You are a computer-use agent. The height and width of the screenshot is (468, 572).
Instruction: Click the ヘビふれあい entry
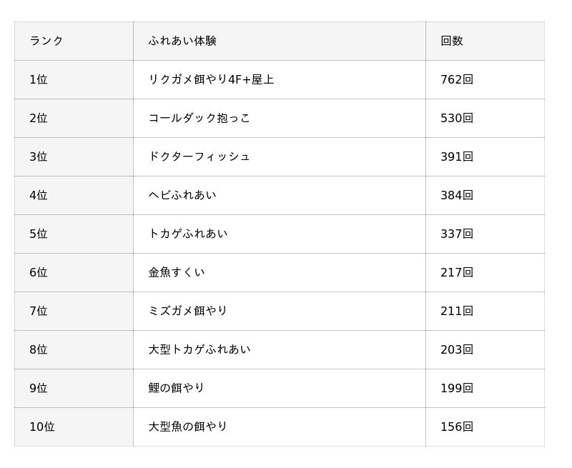point(182,195)
